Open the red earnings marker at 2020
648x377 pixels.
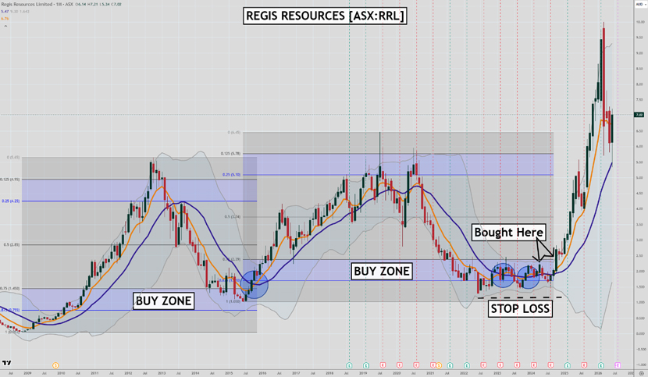[x=400, y=365]
